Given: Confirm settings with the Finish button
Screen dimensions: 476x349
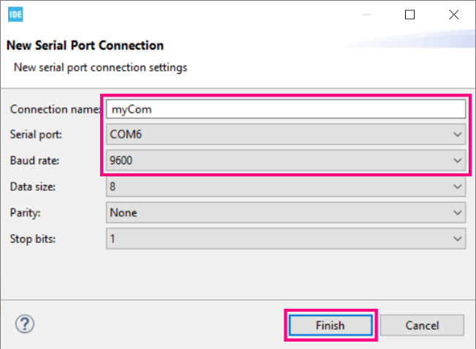Looking at the screenshot, I should (x=330, y=326).
